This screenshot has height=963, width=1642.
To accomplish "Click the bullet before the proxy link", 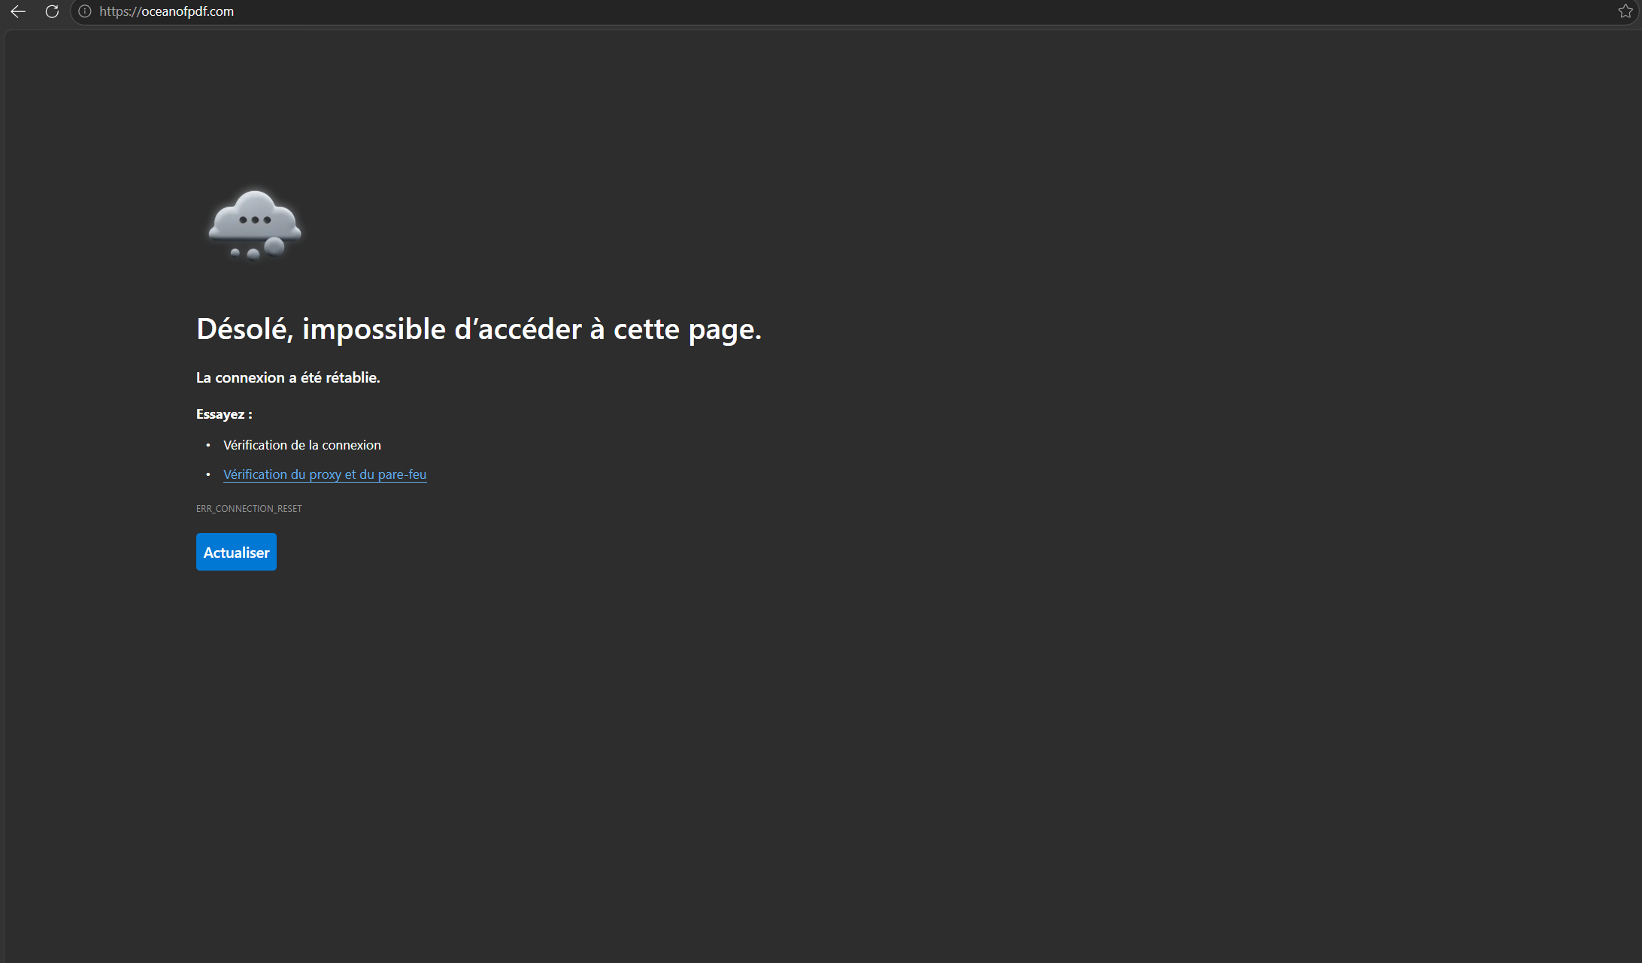I will (x=208, y=474).
